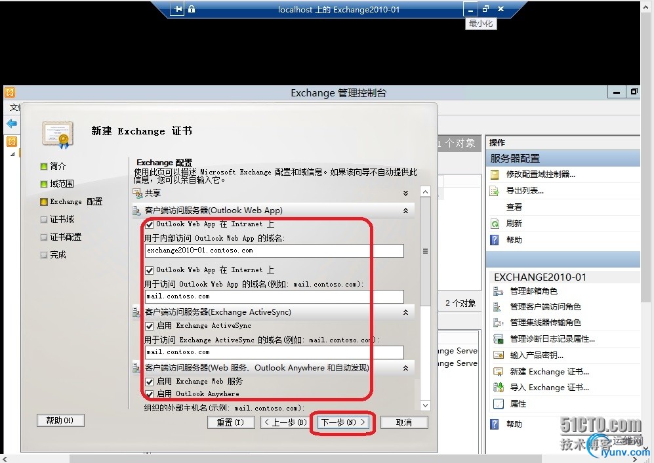Select the 服务器配置 actions header
Screen dimensions: 654x463
(x=563, y=159)
